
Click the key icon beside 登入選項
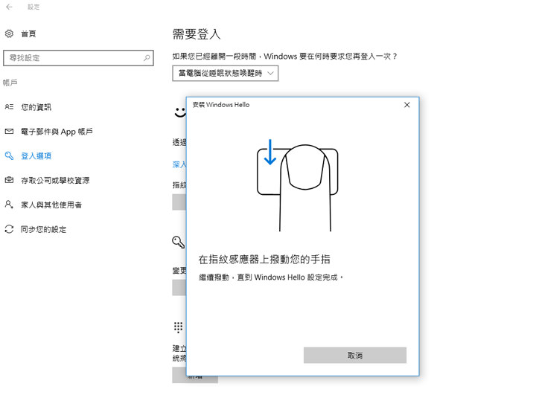pos(9,155)
